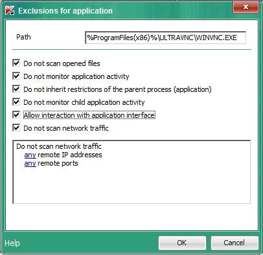Click the Kaspersky logo icon in title bar
This screenshot has height=255, width=263.
10,10
